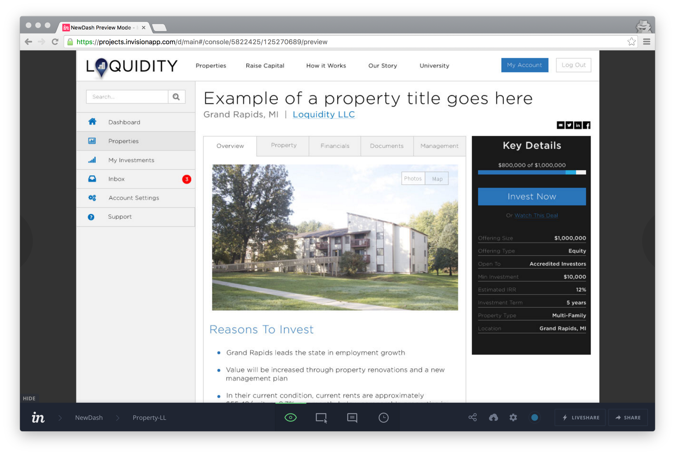Open the browser hamburger menu
Image resolution: width=675 pixels, height=455 pixels.
point(646,42)
